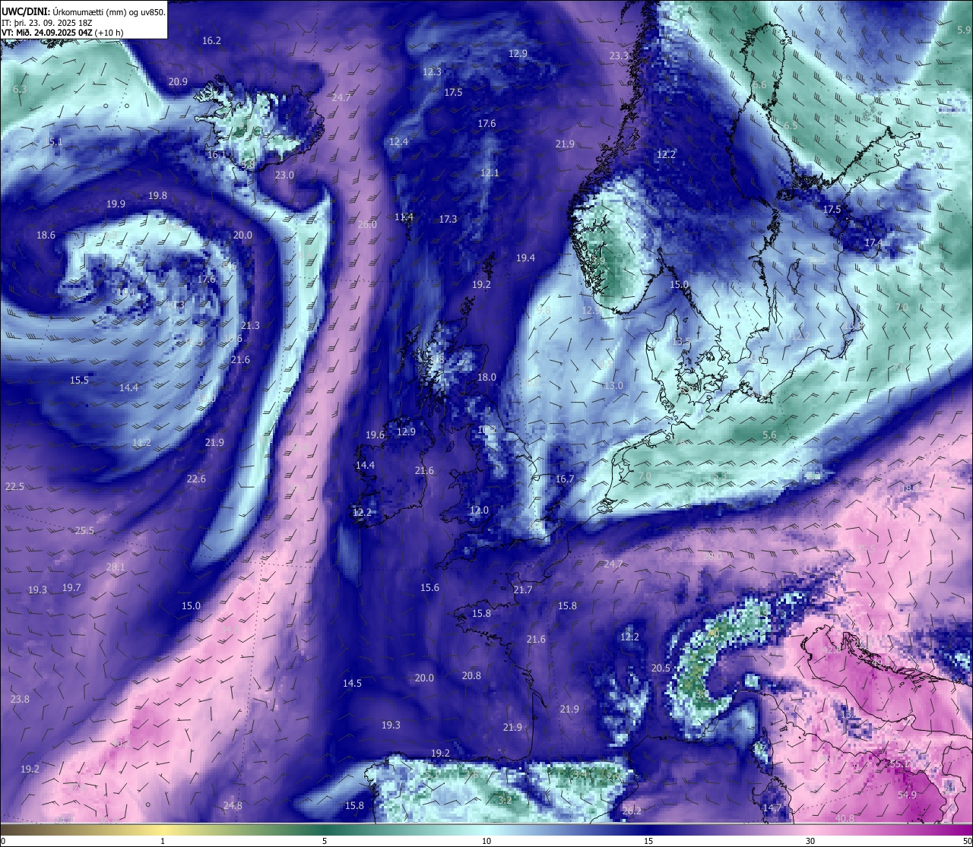Click the 16.7 value over eastern England
This screenshot has width=973, height=847.
point(565,479)
